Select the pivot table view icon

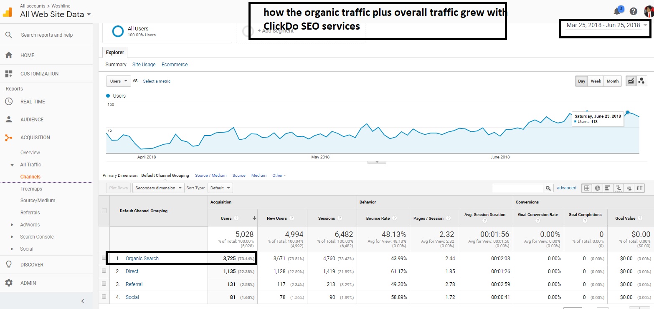coord(640,188)
